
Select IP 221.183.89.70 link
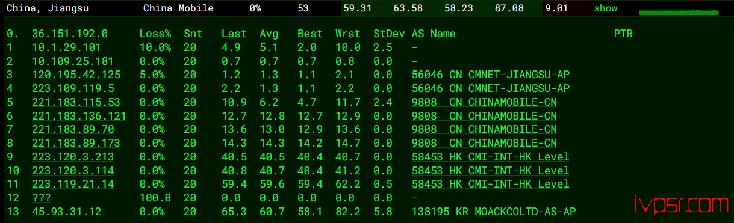click(73, 129)
